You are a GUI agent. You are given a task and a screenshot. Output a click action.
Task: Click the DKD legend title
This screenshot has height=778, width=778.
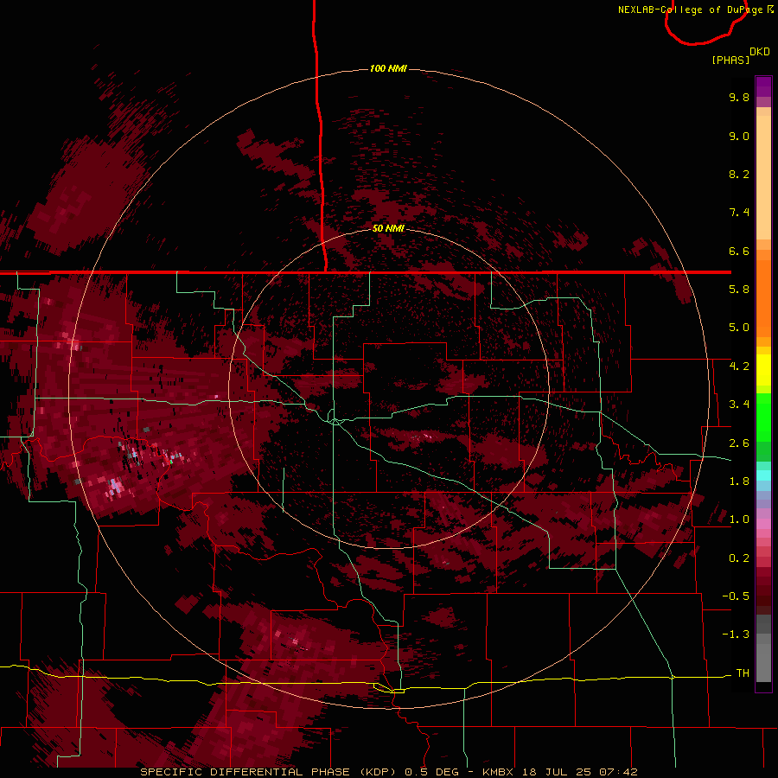pyautogui.click(x=760, y=52)
